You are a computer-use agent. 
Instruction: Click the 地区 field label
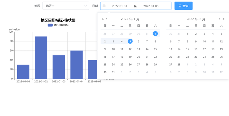(37, 6)
